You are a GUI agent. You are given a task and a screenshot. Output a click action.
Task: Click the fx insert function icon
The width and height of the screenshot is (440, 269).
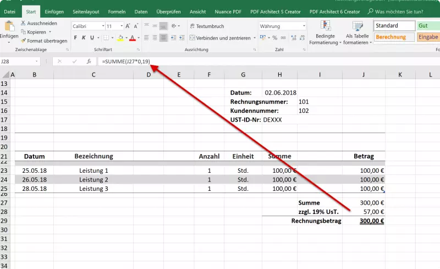click(x=89, y=61)
